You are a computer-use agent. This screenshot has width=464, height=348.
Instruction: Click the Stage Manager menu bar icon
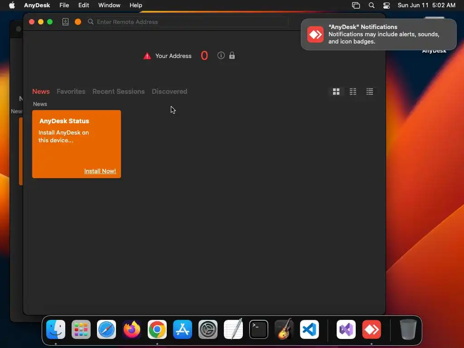[356, 5]
